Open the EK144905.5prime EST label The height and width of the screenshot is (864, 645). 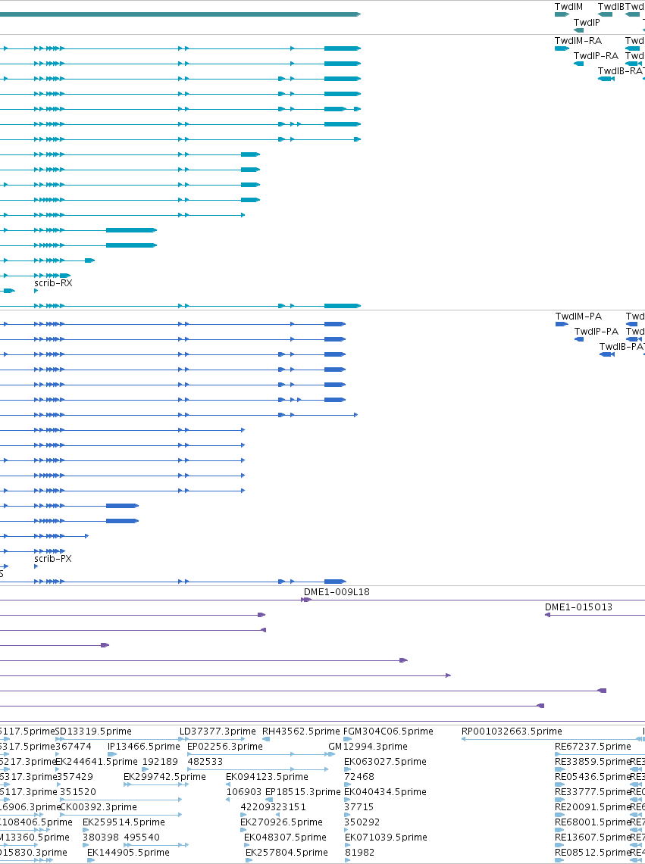click(x=128, y=852)
